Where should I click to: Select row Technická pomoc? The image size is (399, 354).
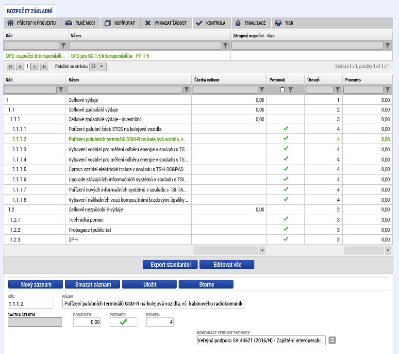coord(198,220)
